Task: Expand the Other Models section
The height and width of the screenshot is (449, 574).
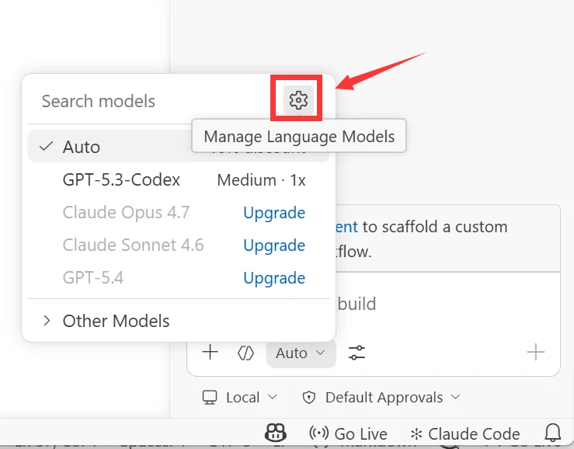Action: (x=116, y=321)
